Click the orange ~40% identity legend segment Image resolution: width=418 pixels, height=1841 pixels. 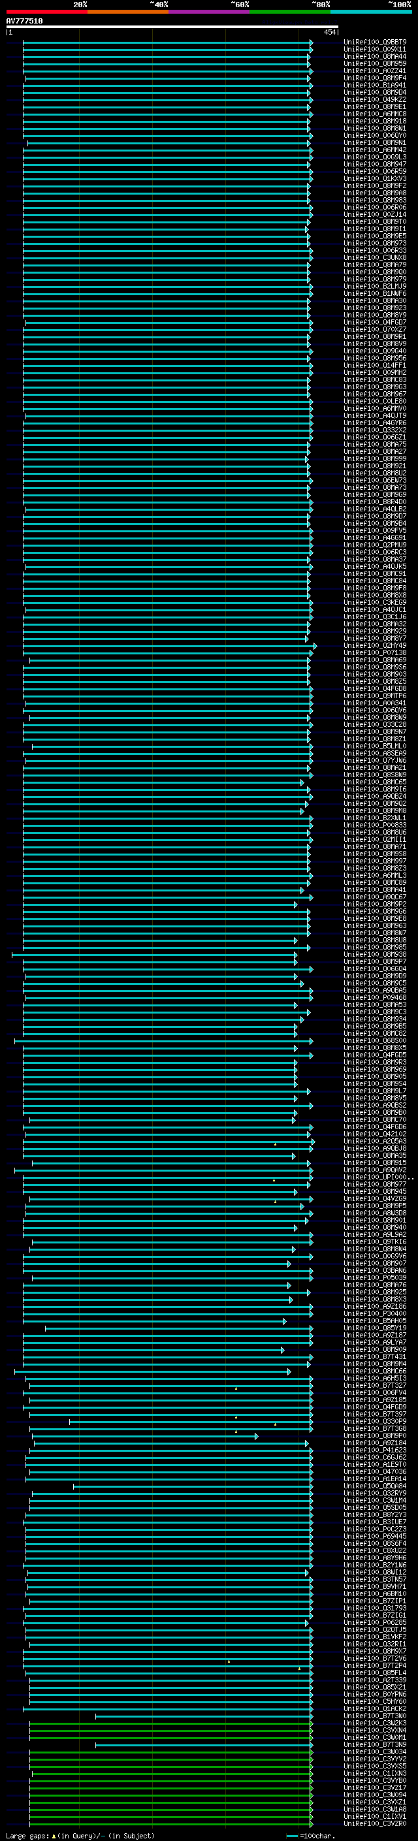128,12
